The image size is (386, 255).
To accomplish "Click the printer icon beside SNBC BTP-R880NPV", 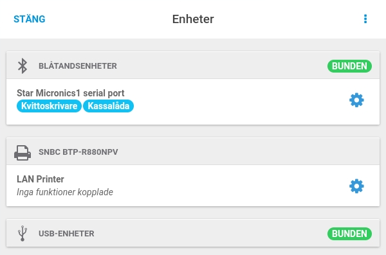I will tap(23, 153).
